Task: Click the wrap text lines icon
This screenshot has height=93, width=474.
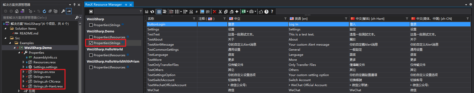Action: click(208, 11)
